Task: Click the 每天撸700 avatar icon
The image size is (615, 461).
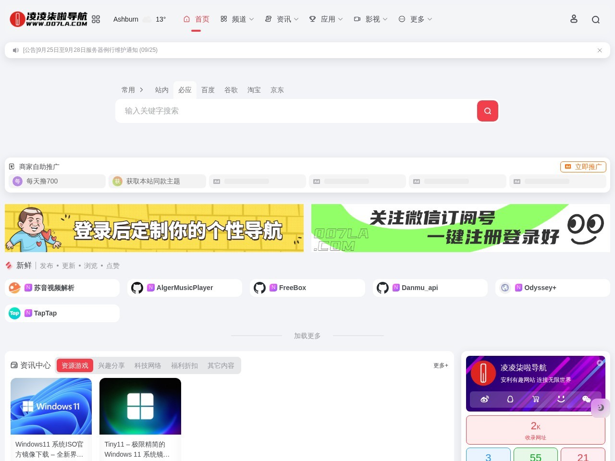Action: [18, 181]
